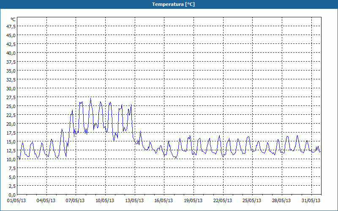
Task: Select the 27,5 y-axis value
Action: tap(11, 97)
